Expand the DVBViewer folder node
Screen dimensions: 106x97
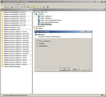[x=34, y=26]
